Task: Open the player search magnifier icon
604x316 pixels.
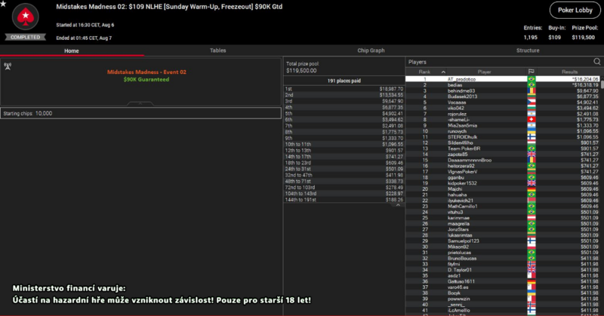Action: click(596, 62)
